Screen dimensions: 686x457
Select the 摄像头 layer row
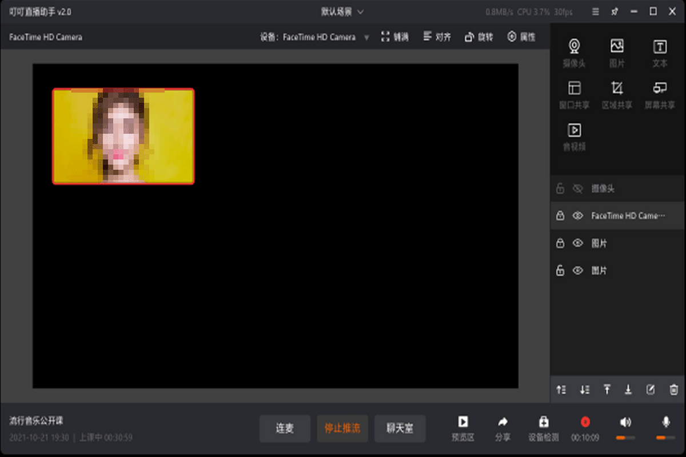[x=618, y=189]
